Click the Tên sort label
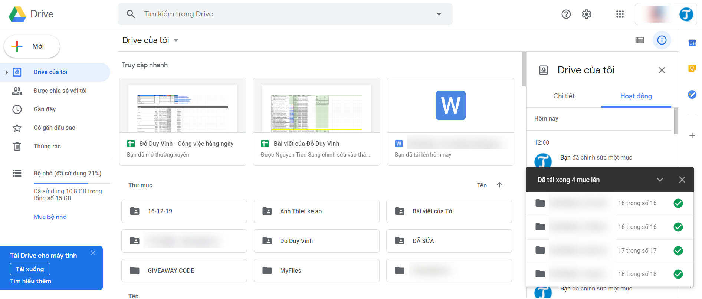The image size is (702, 299). 482,185
